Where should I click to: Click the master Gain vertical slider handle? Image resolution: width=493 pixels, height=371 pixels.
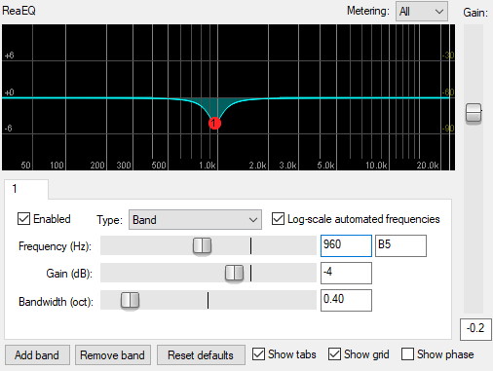[474, 113]
